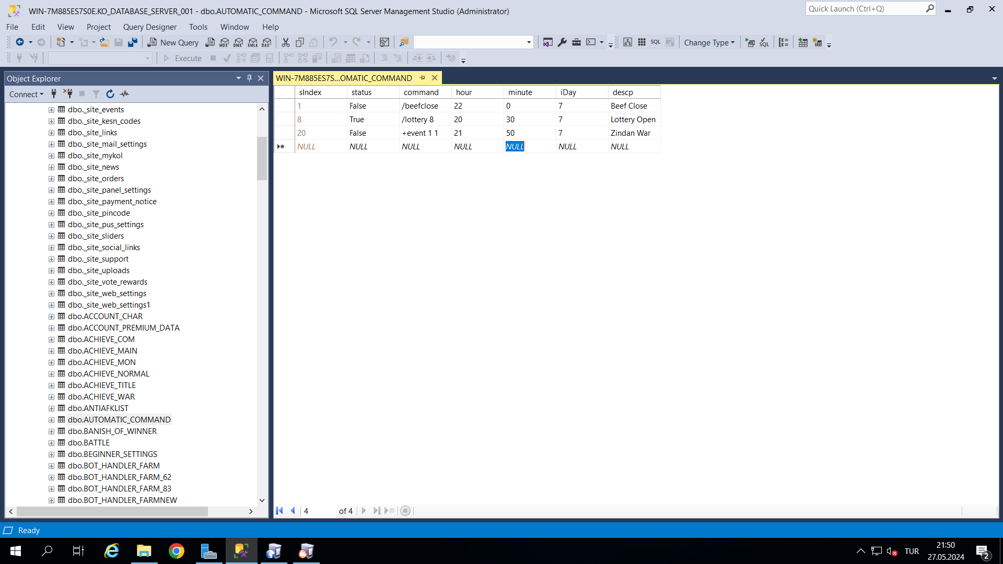Click the Beef Close description cell

pos(634,106)
